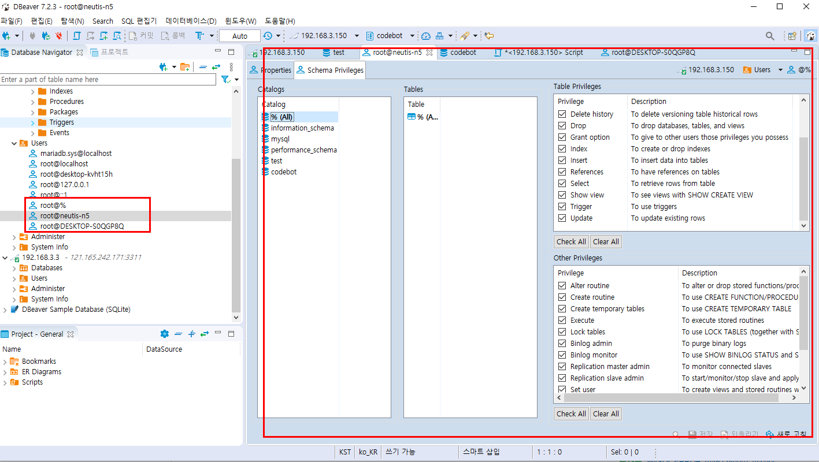Screen dimensions: 819x462
Task: Expand the Databases node under 192.168.3.3
Action: point(14,268)
